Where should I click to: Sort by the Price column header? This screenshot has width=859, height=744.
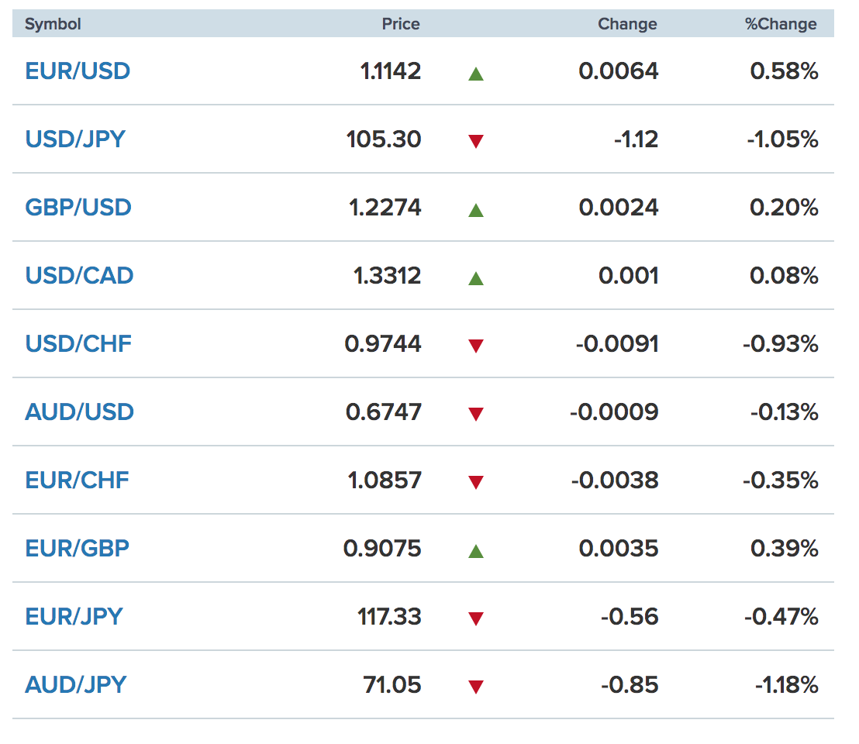(401, 24)
